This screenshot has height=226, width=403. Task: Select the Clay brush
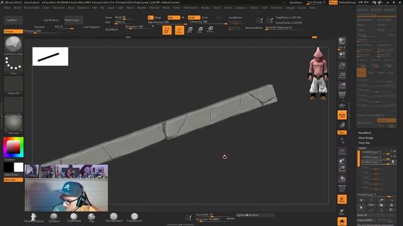pos(91,218)
